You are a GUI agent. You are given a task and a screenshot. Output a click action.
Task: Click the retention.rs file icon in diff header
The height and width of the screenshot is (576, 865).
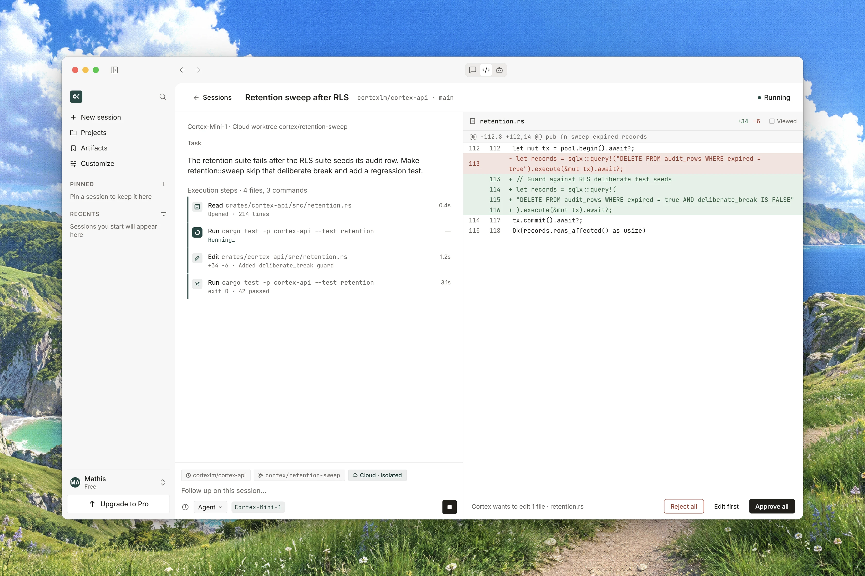tap(473, 121)
